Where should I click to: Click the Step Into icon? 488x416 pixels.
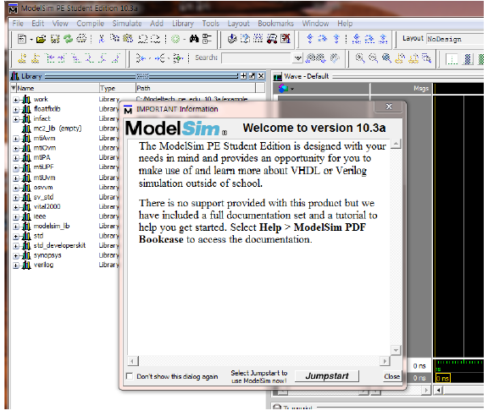point(310,39)
